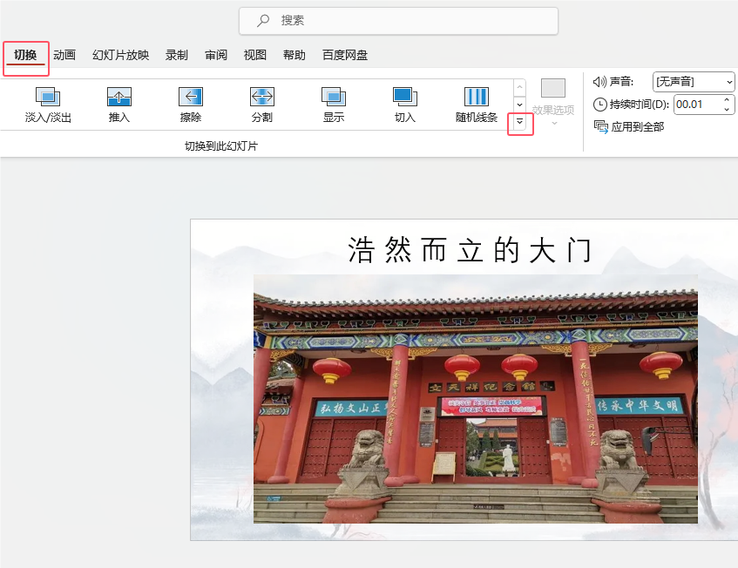This screenshot has width=738, height=568.
Task: Apply the 显示 reveal transition
Action: [x=333, y=105]
